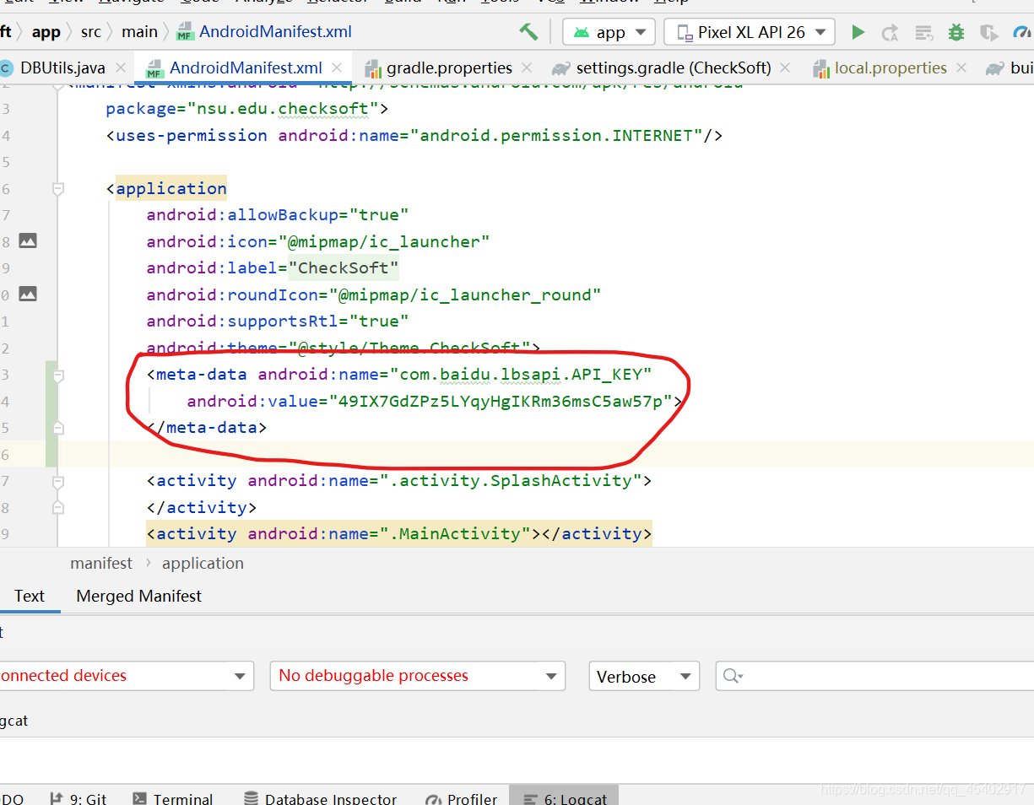This screenshot has height=805, width=1034.
Task: Click the uses-permission INTERNET line
Action: point(414,135)
